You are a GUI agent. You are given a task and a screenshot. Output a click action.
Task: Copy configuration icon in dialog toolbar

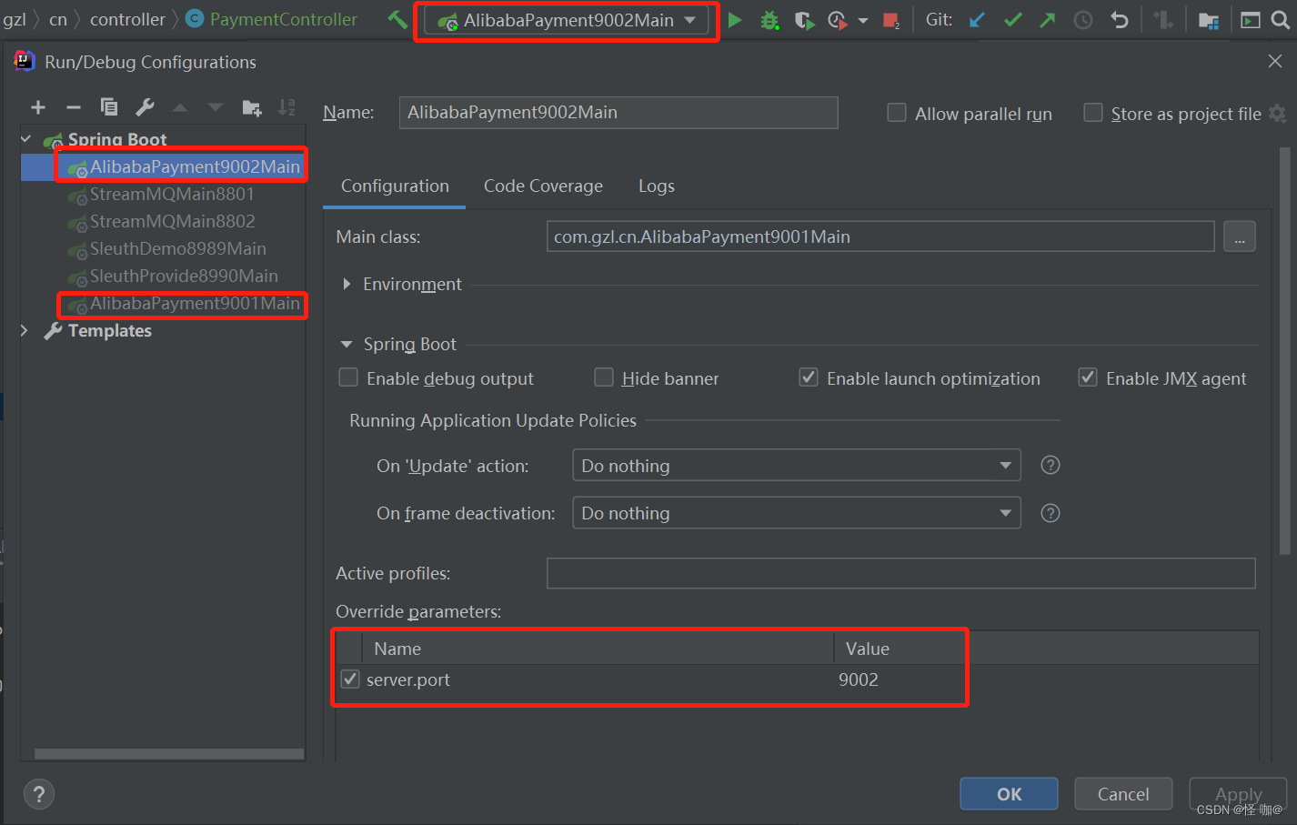click(109, 107)
